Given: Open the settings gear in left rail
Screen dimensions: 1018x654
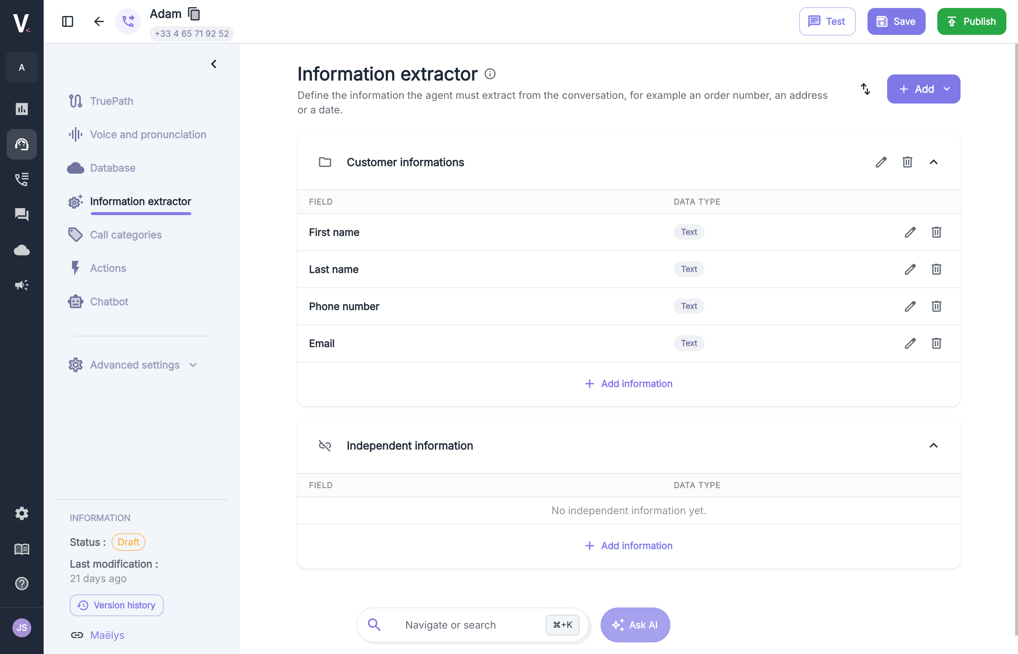Looking at the screenshot, I should (x=22, y=513).
